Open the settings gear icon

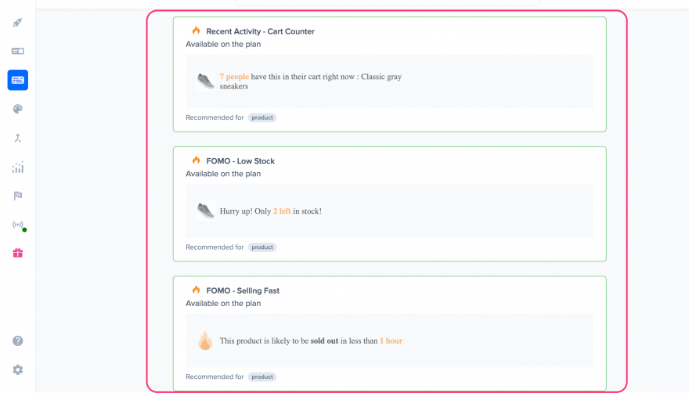tap(17, 370)
